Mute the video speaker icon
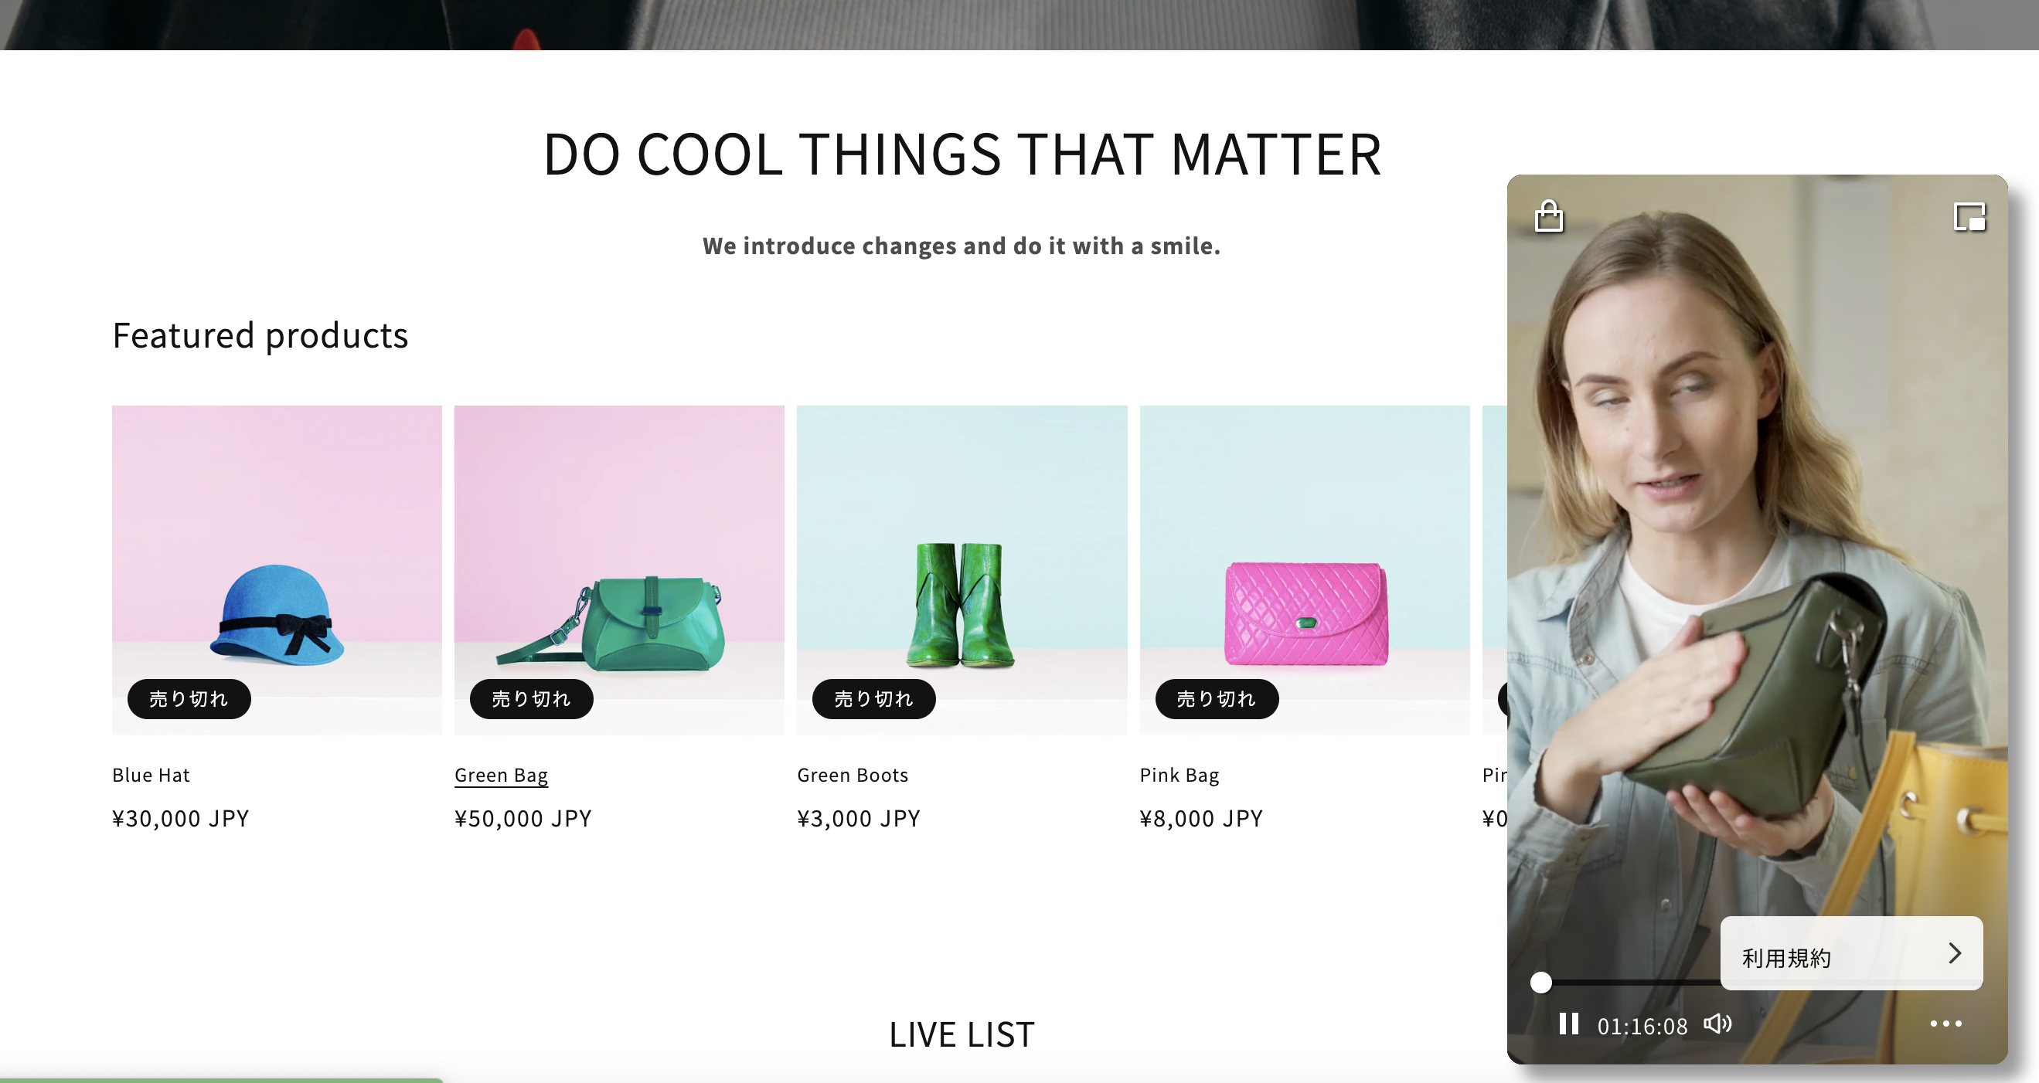Viewport: 2039px width, 1083px height. click(1717, 1024)
